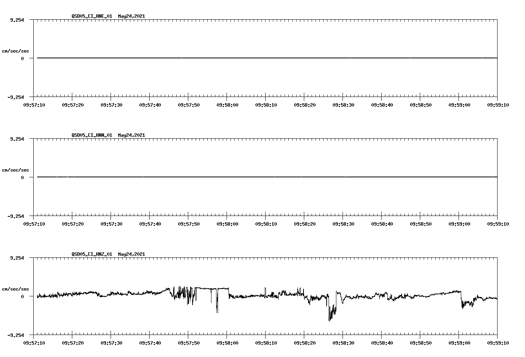The width and height of the screenshot is (525, 357).
Task: Click the May24,2021 date label on HNE plot
Action: [x=131, y=16]
